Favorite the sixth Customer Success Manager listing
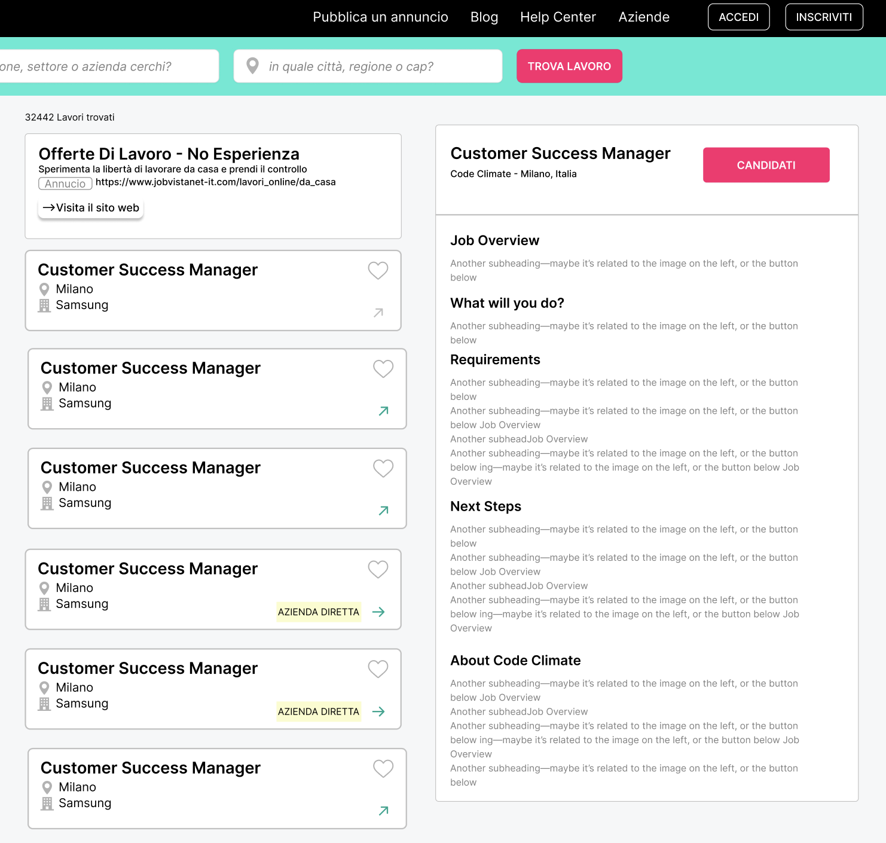Viewport: 886px width, 843px height. coord(383,768)
